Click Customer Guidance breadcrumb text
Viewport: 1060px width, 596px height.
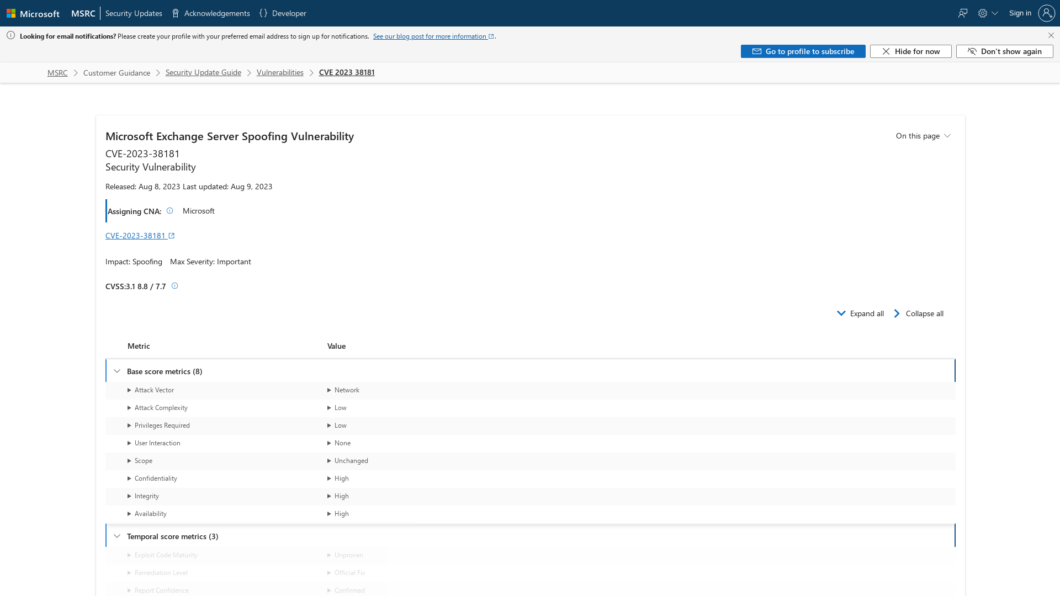pyautogui.click(x=116, y=73)
